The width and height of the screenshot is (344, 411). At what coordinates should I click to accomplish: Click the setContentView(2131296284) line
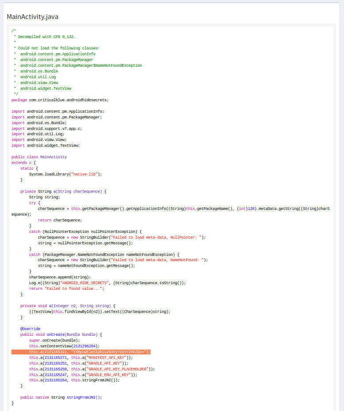point(64,346)
